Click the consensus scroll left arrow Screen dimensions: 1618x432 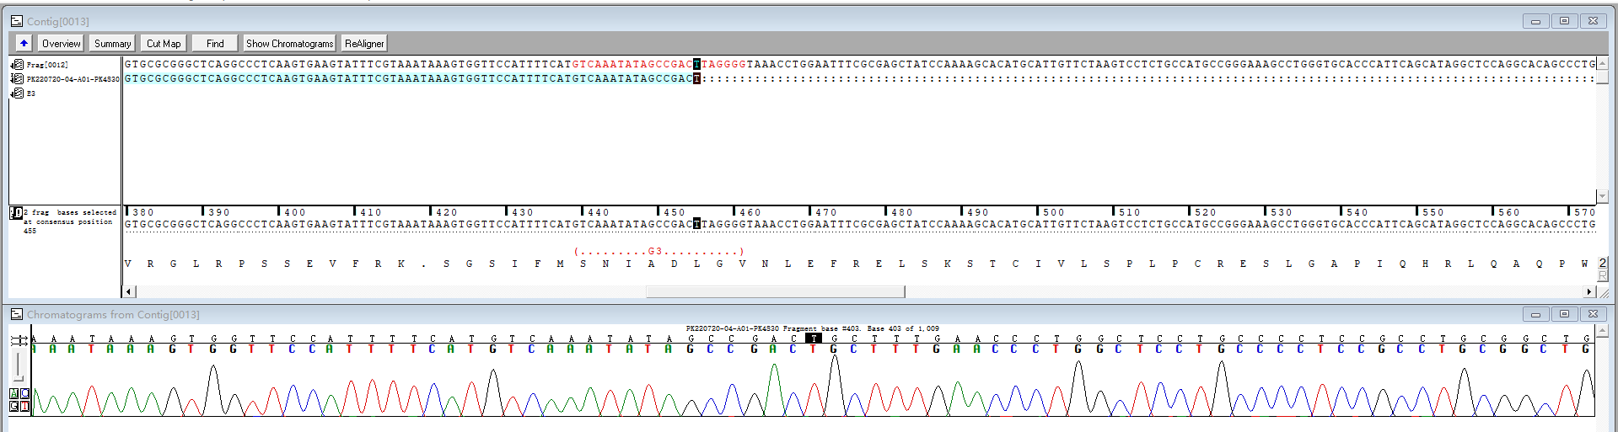128,291
